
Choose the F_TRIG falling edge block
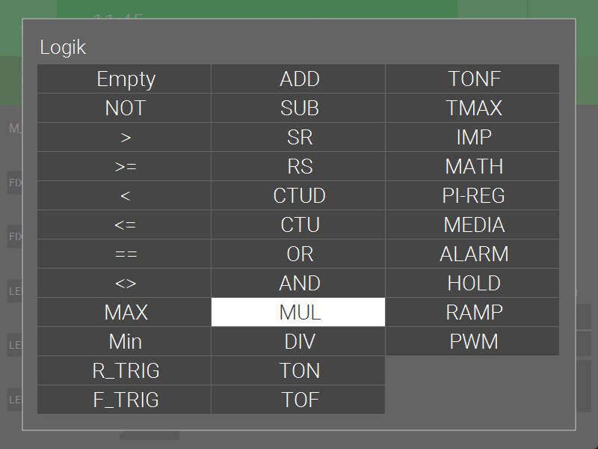[x=125, y=400]
